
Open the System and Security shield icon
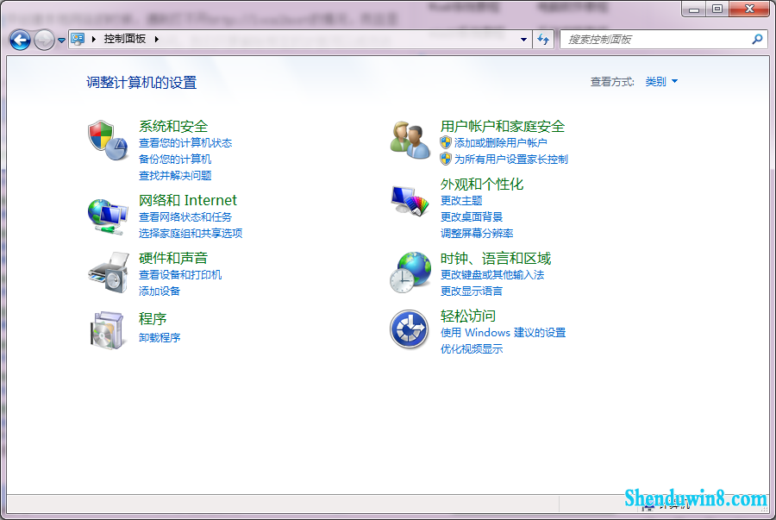108,141
